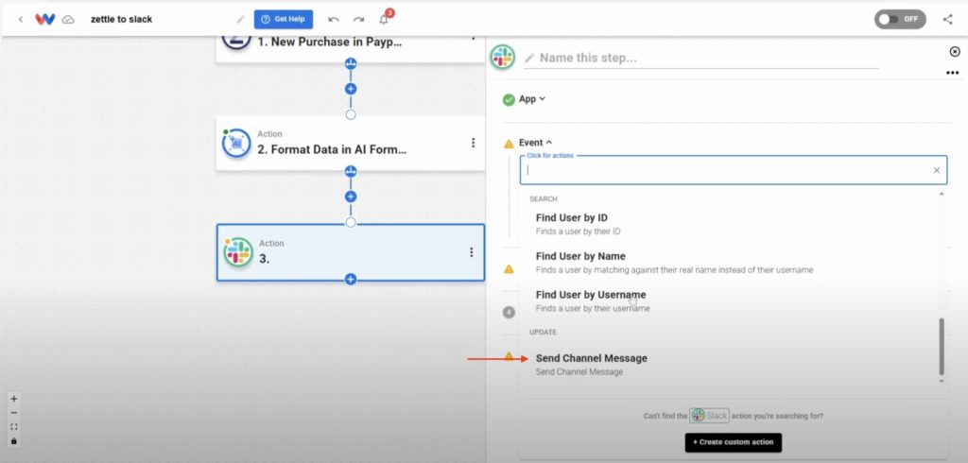Expand the App section

[532, 99]
